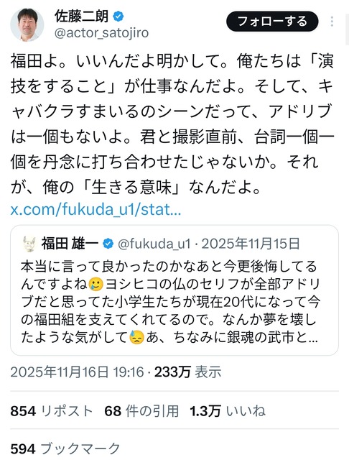This screenshot has width=349, height=460.
Task: Show the 854 リポスト list
Action: (x=52, y=410)
